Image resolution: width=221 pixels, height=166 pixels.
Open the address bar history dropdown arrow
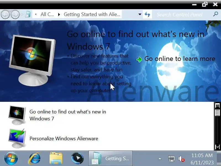[x=140, y=14]
